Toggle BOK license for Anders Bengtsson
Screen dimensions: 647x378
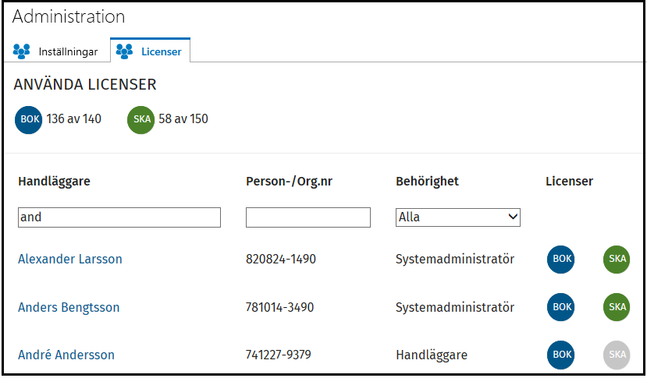pyautogui.click(x=561, y=307)
